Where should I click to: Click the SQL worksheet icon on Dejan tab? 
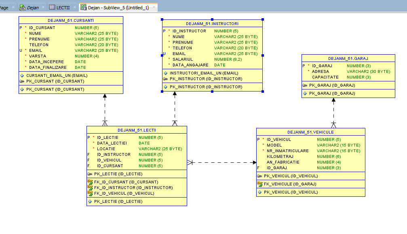click(22, 7)
